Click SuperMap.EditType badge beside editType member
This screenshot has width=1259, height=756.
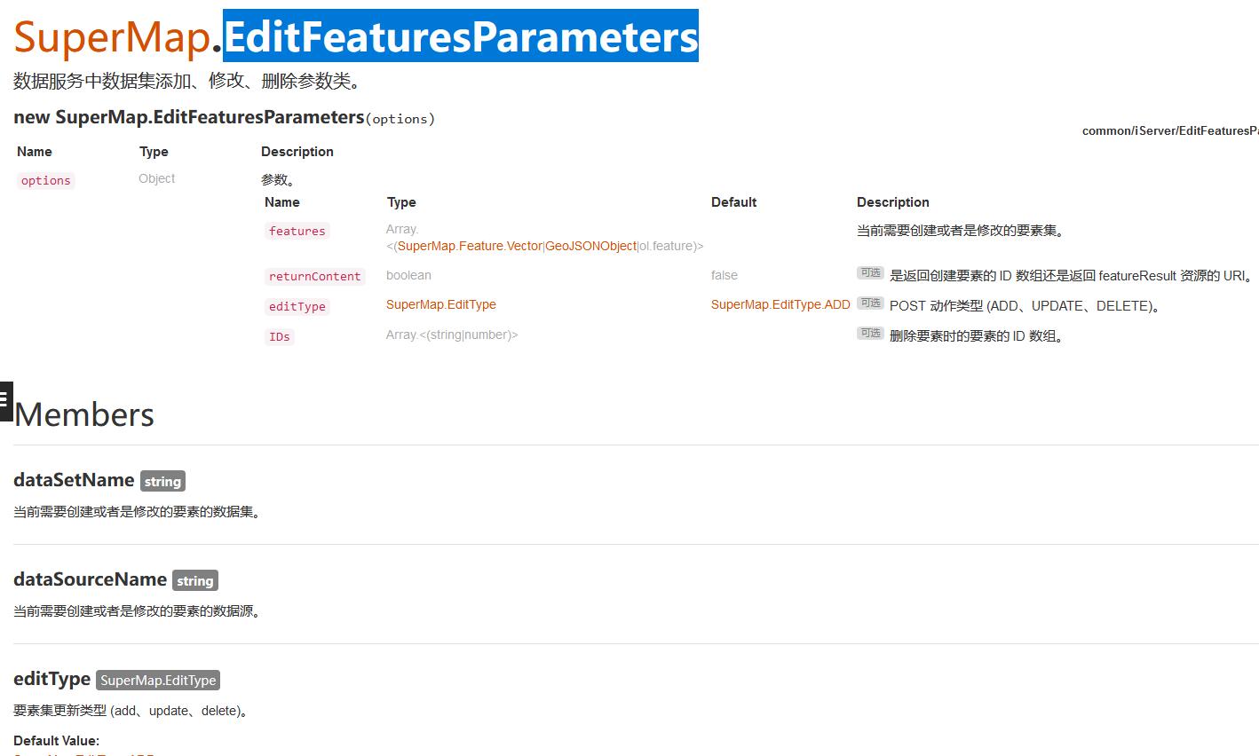(158, 680)
